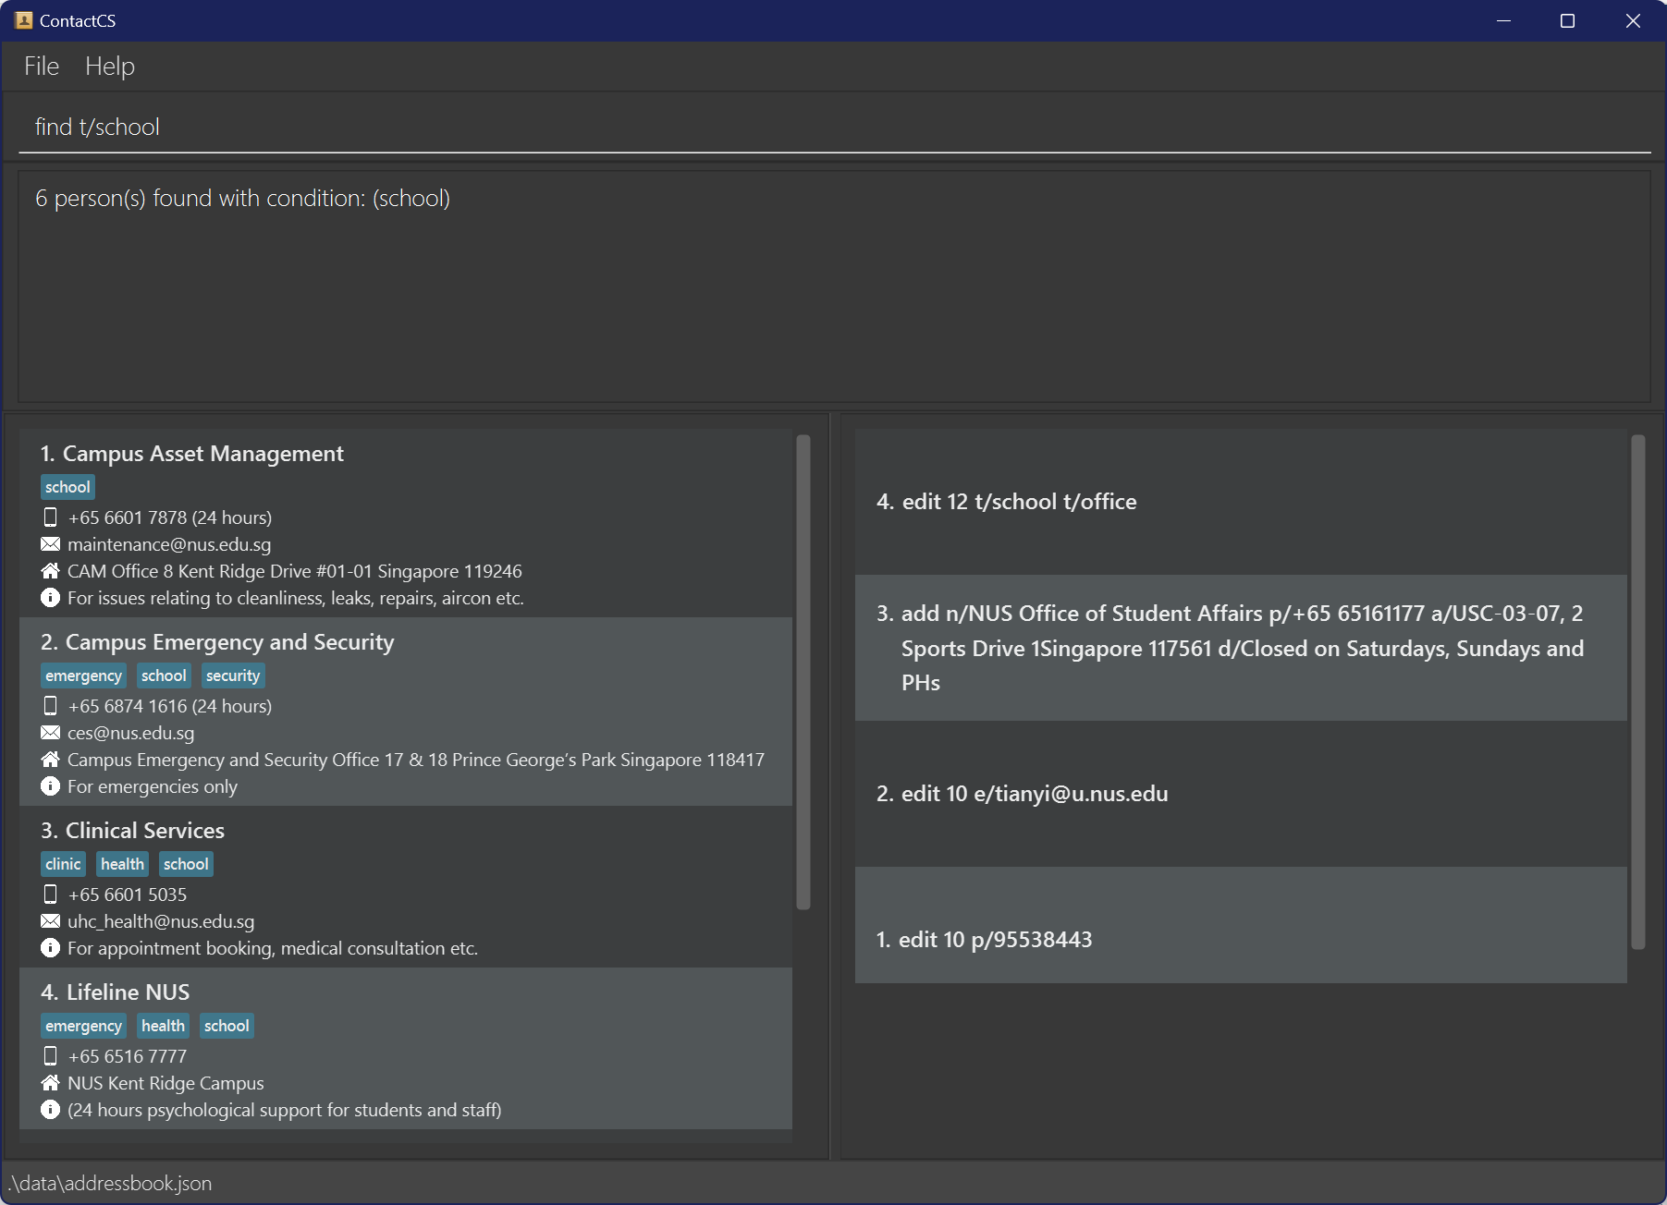This screenshot has height=1205, width=1667.
Task: Minimize the ContactCS window
Action: click(1503, 20)
